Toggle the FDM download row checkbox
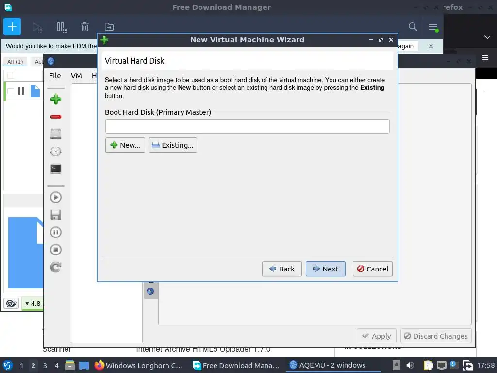This screenshot has height=373, width=497. tap(10, 91)
